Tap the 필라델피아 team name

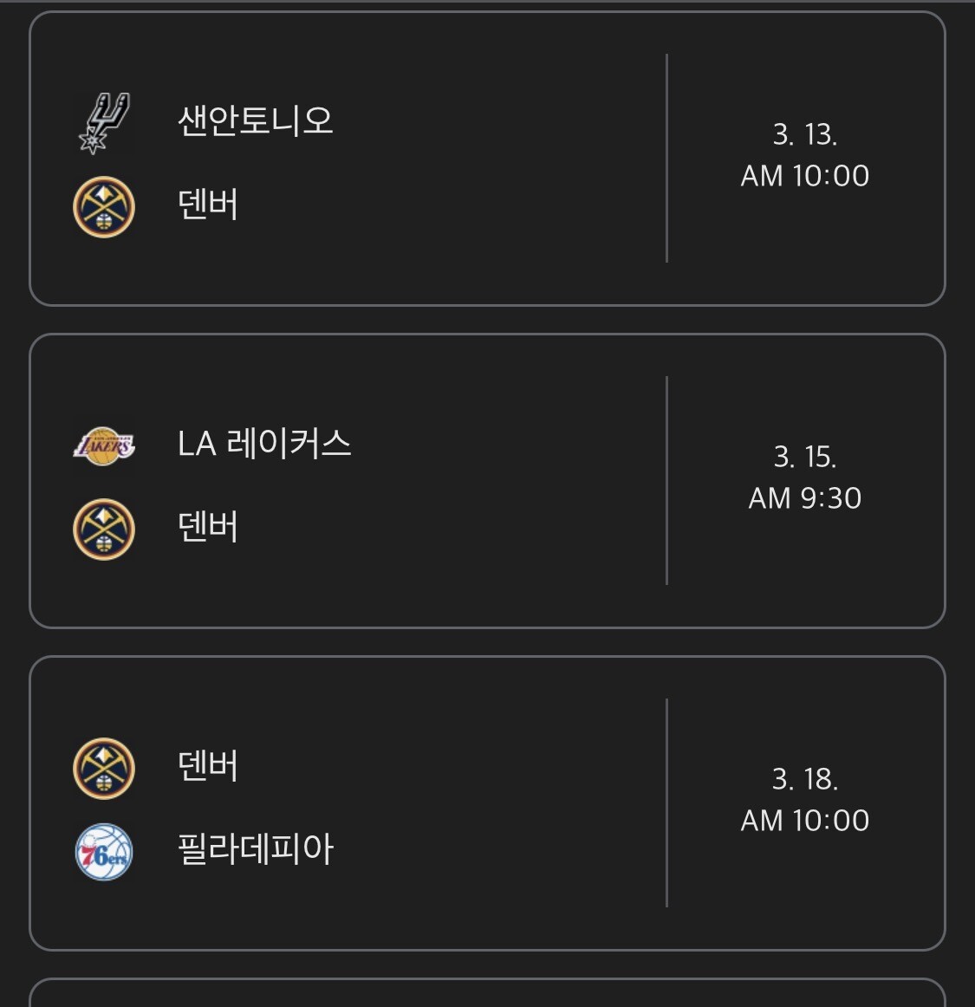pyautogui.click(x=255, y=849)
